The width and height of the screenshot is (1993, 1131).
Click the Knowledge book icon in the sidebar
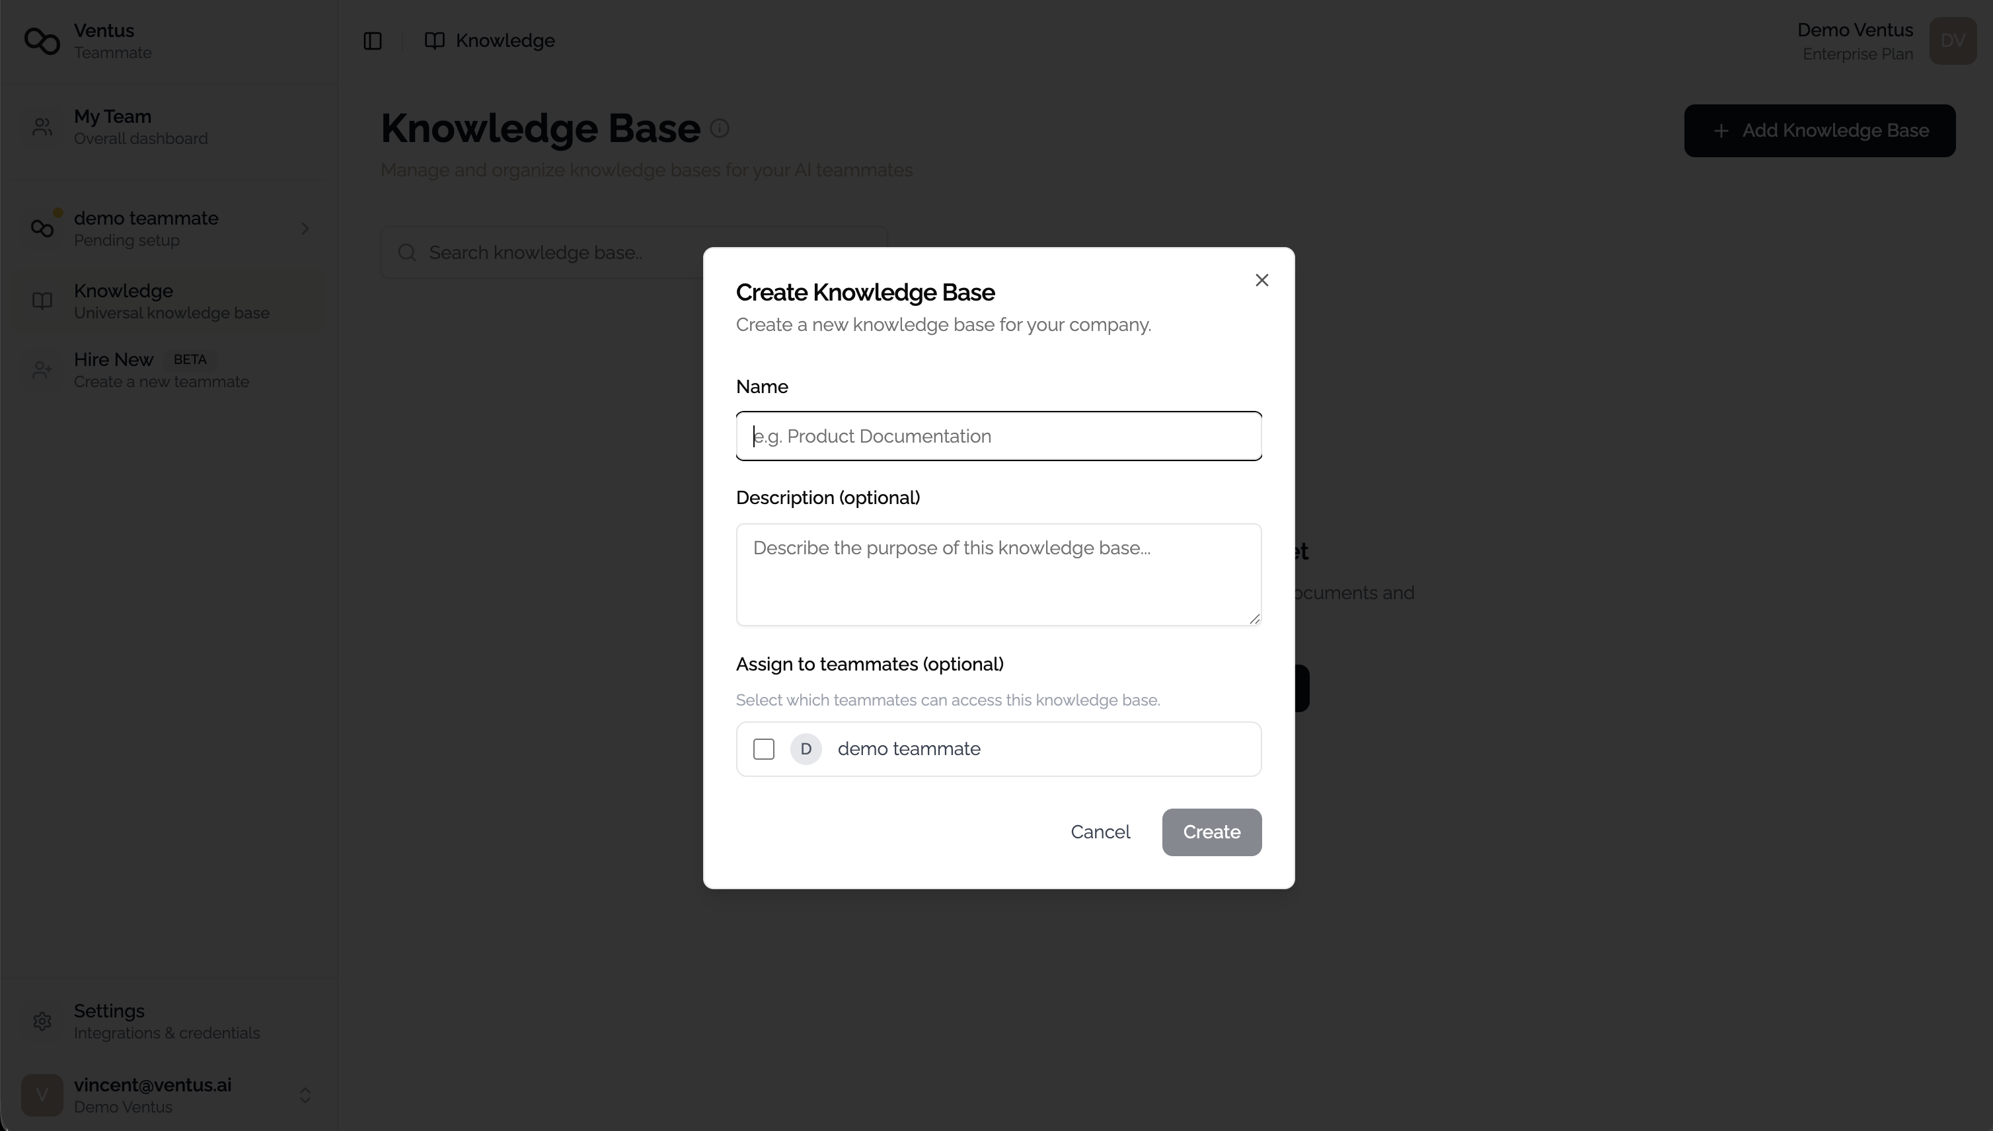pos(43,301)
